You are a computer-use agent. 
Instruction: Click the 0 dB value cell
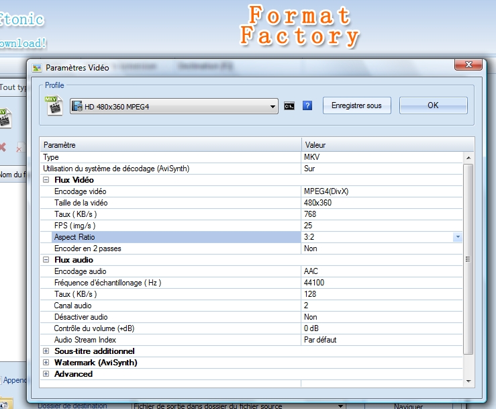pos(382,328)
